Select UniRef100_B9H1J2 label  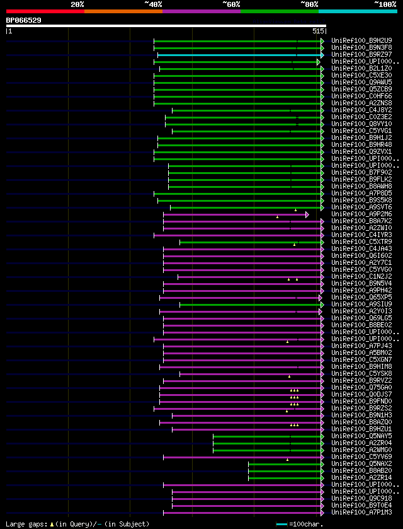pyautogui.click(x=361, y=138)
